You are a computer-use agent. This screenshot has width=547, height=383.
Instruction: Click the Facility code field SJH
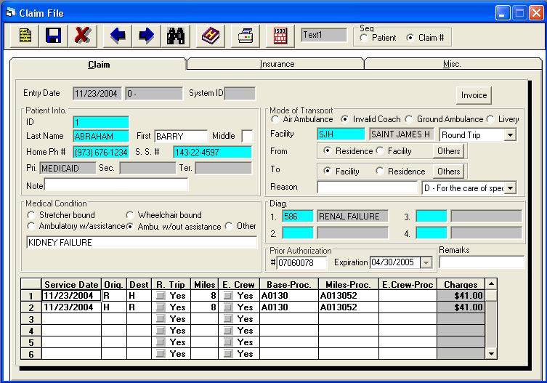click(x=341, y=134)
